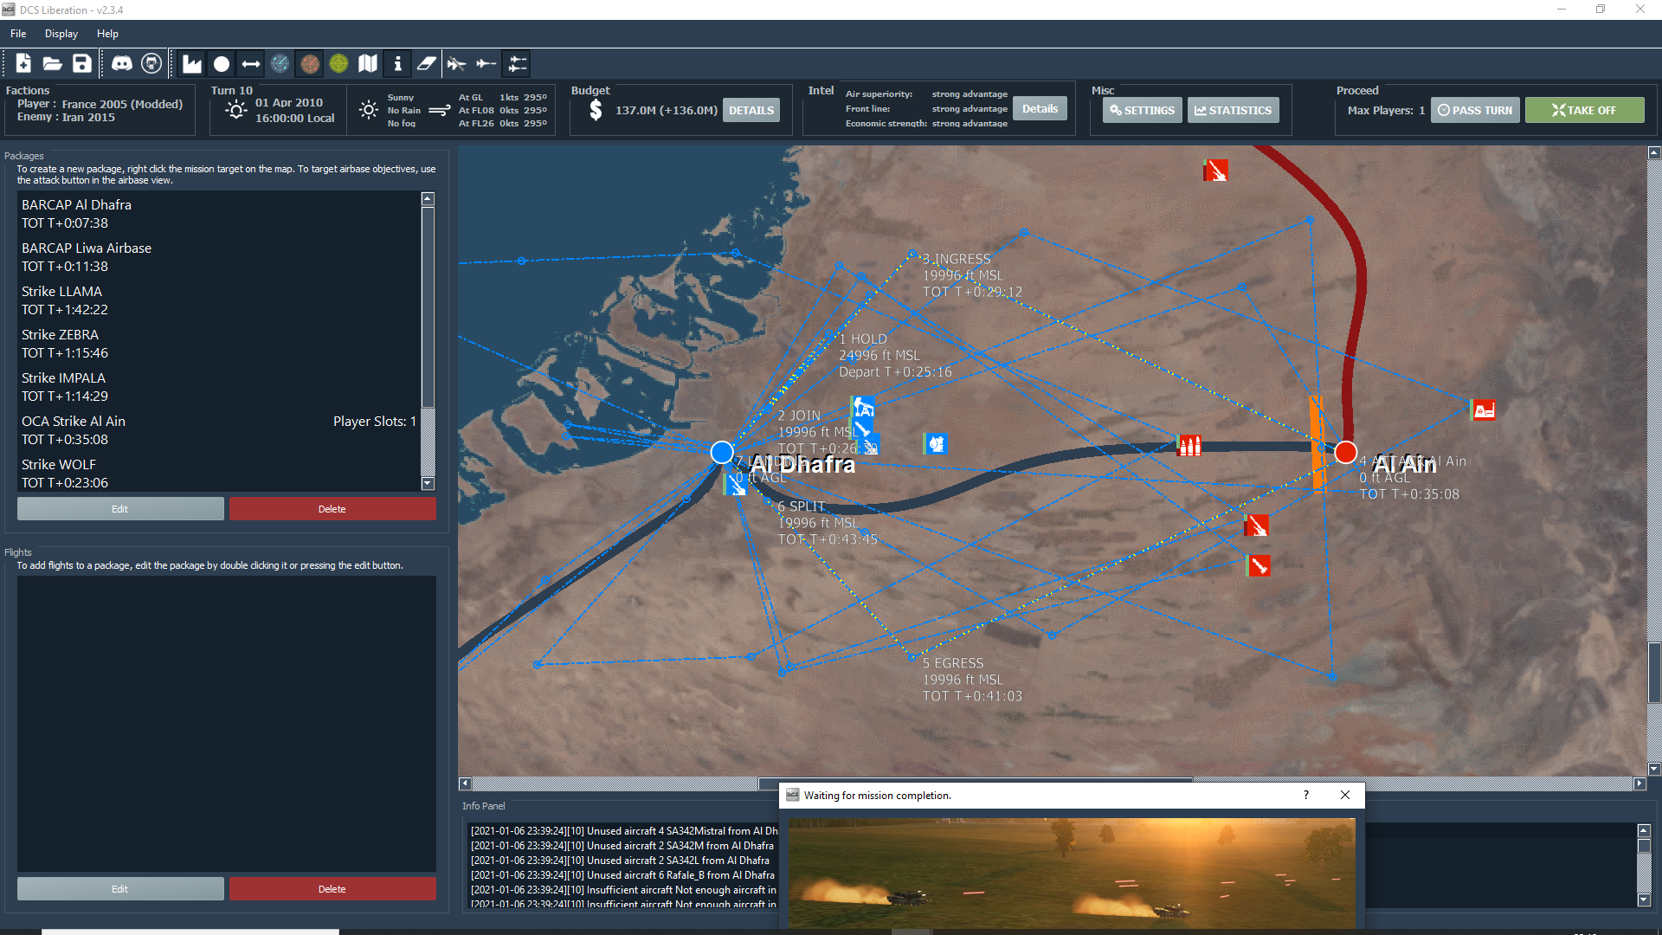
Task: Toggle blue radar range display icon
Action: 280,63
